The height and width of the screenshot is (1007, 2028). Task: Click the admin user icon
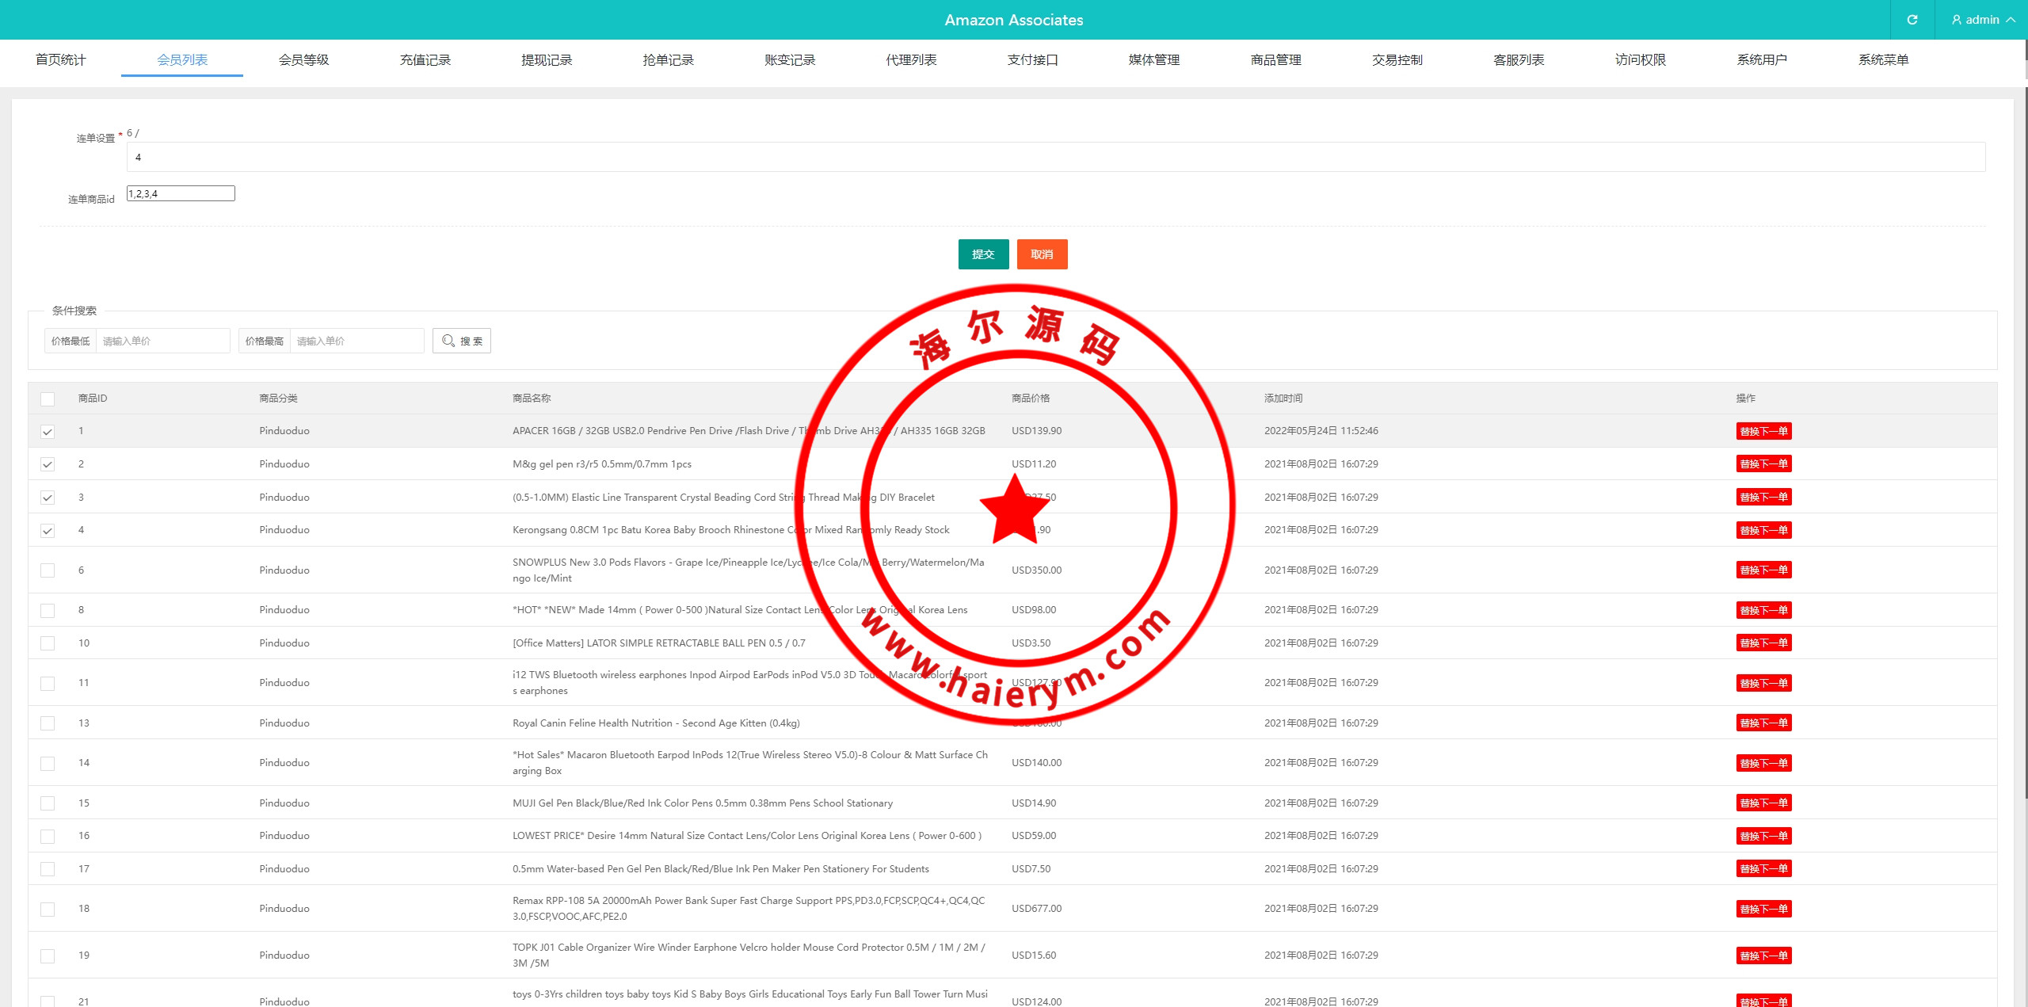tap(1957, 20)
